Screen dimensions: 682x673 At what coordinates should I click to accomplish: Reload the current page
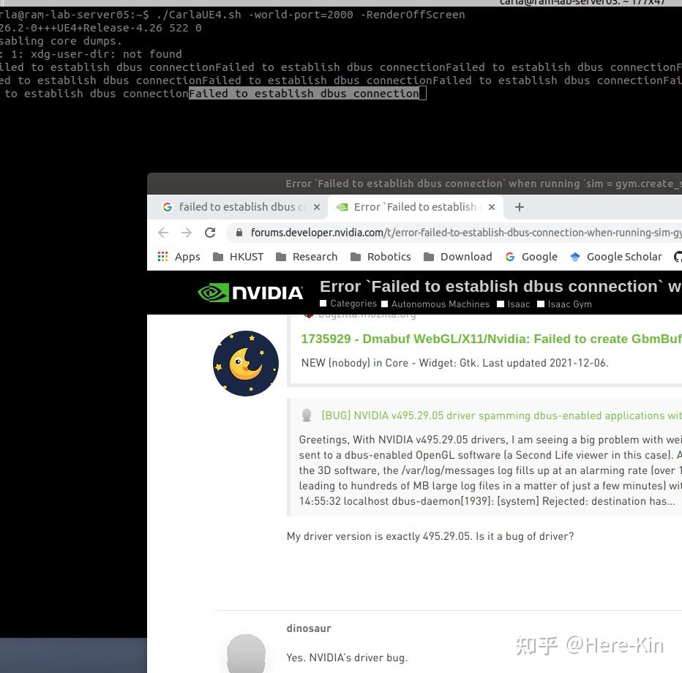[x=210, y=233]
